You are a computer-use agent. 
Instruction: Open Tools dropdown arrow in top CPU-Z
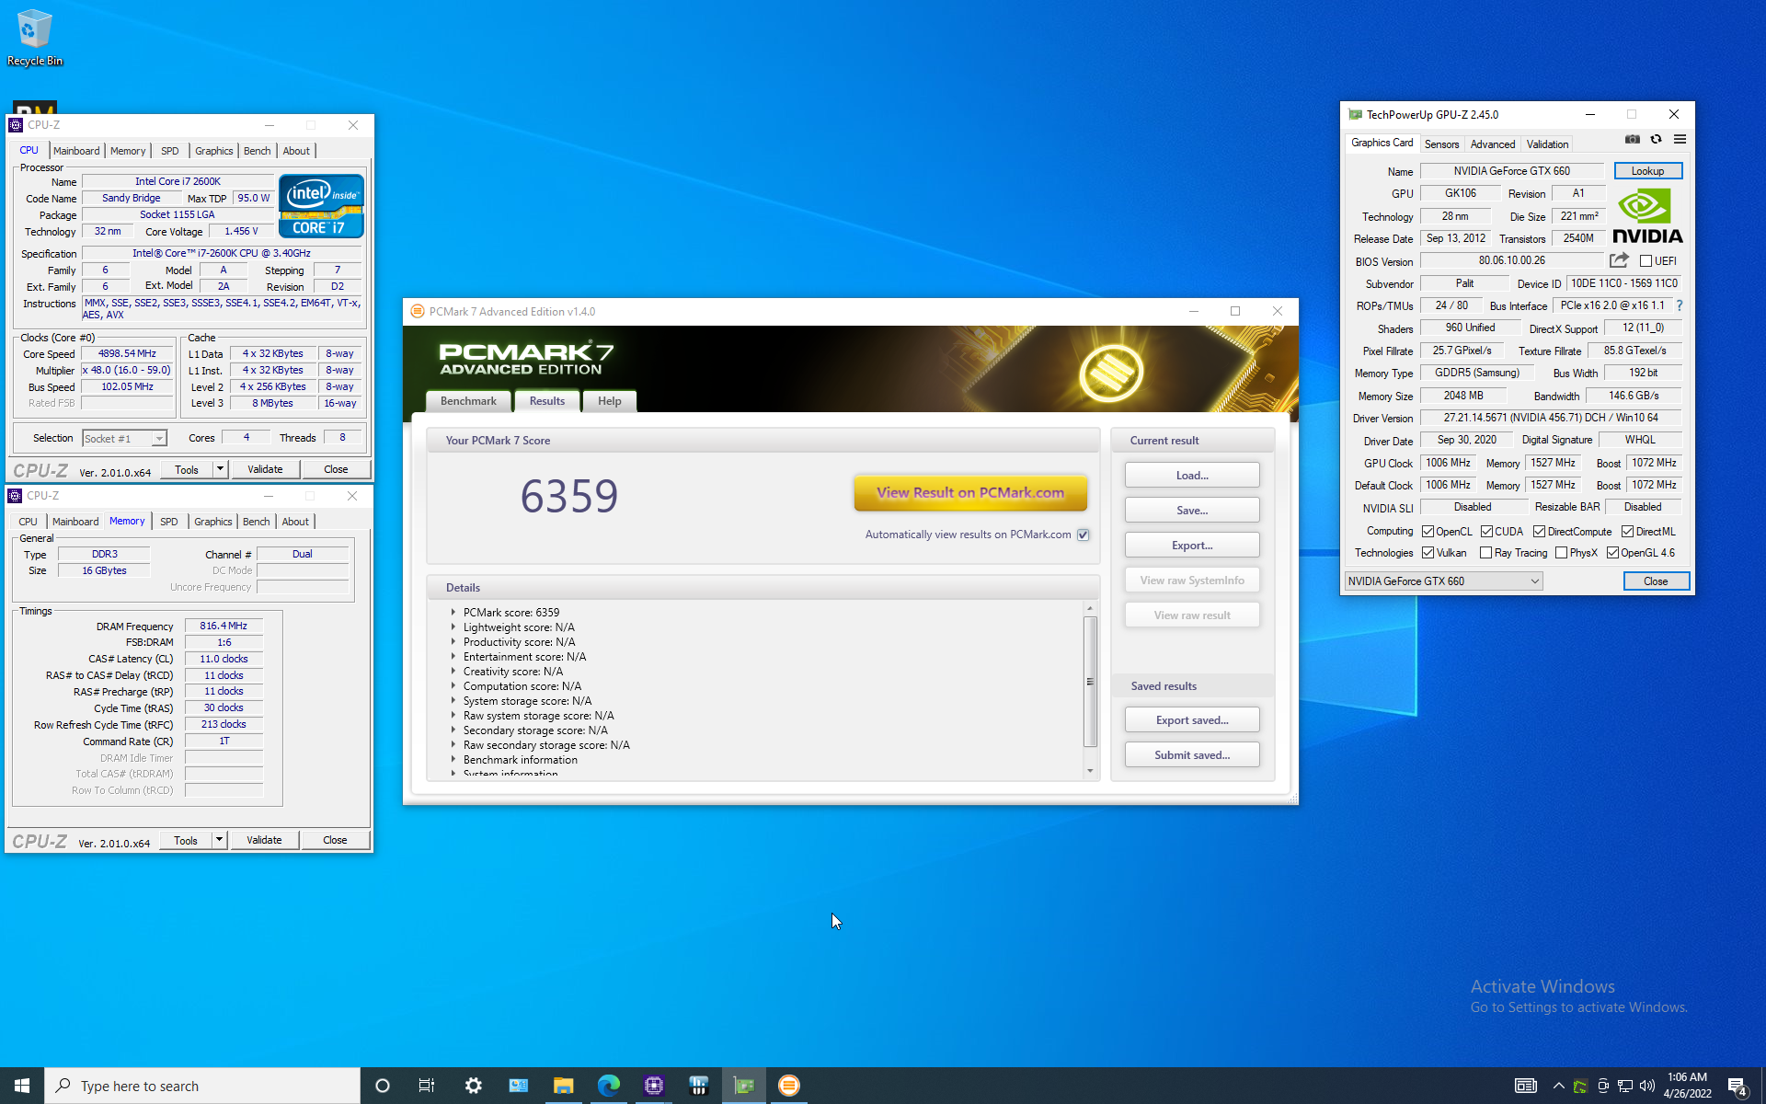pyautogui.click(x=220, y=469)
